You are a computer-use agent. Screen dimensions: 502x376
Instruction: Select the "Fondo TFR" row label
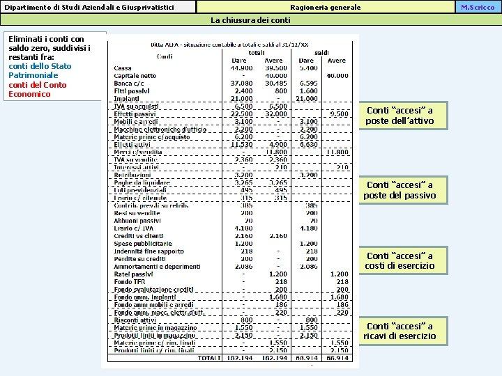[130, 282]
